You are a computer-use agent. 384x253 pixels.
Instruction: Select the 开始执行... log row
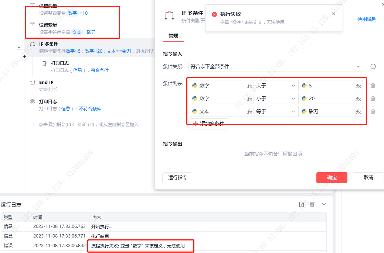click(x=164, y=226)
